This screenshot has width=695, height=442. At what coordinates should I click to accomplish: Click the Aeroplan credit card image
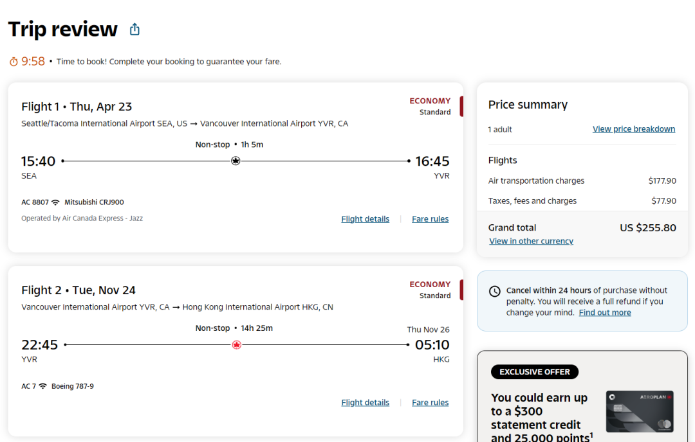click(639, 411)
